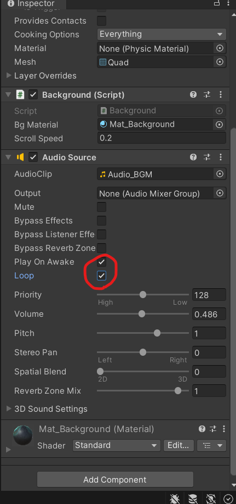Viewport: 236px width, 504px height.
Task: Click the Reverb Zone Mix slider handle
Action: pyautogui.click(x=177, y=390)
